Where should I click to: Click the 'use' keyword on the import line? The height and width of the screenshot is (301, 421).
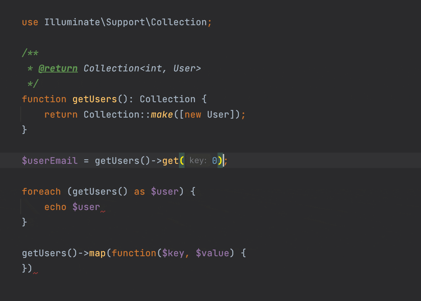[30, 22]
